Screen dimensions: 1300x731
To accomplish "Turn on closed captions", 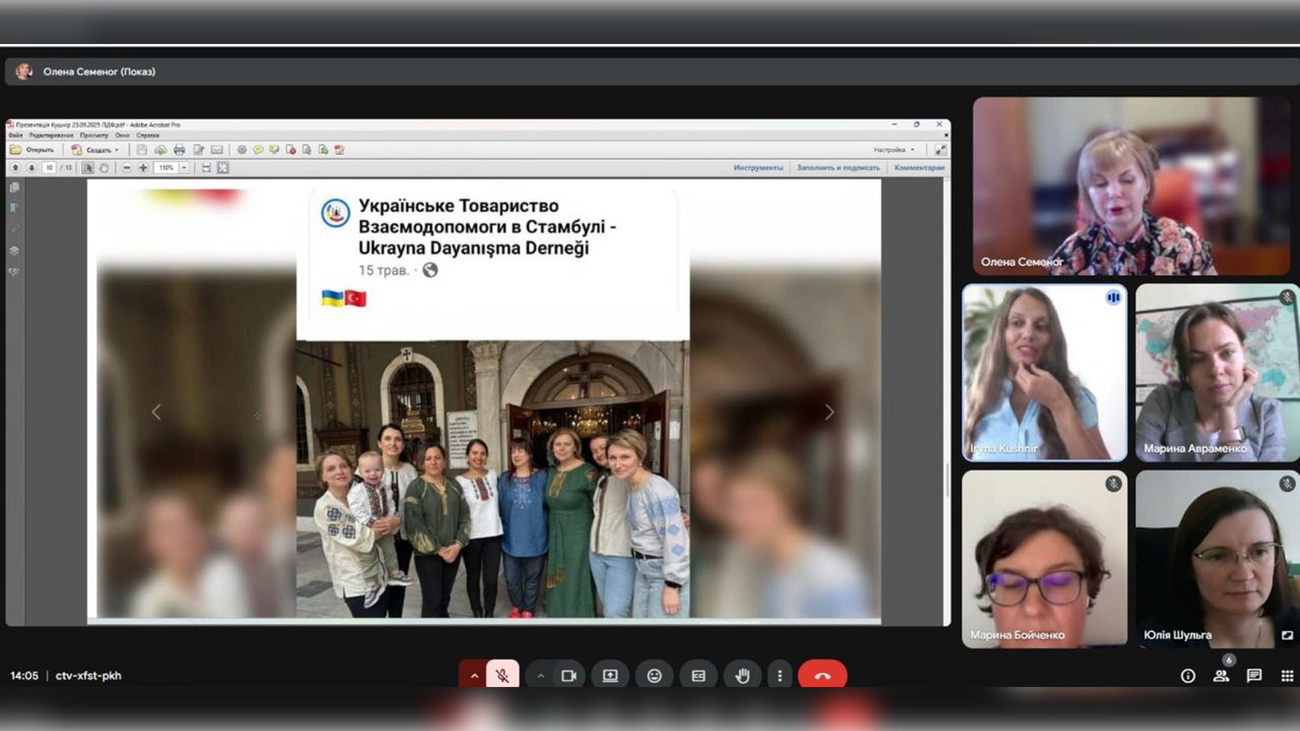I will click(698, 675).
